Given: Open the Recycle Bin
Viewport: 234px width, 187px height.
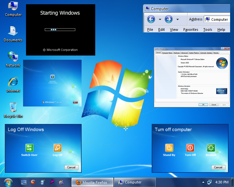Looking at the screenshot, I should [13, 107].
